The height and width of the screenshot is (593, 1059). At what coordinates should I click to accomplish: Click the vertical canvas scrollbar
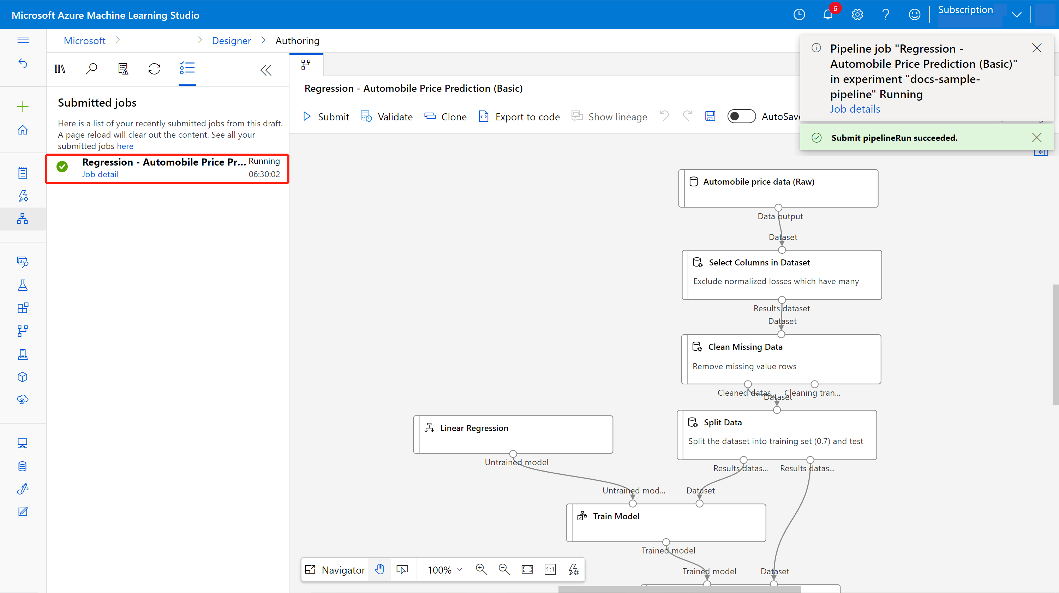point(1055,345)
